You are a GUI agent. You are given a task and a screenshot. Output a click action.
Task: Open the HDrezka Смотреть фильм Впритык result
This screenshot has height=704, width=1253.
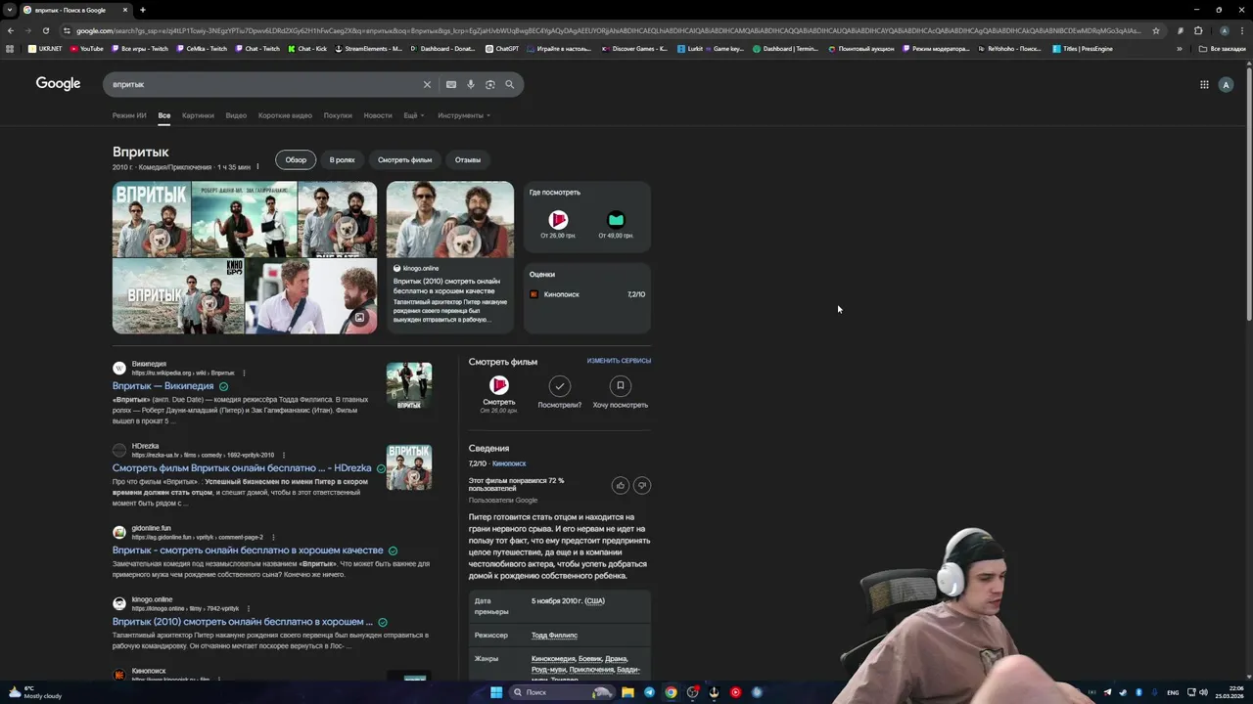242,468
